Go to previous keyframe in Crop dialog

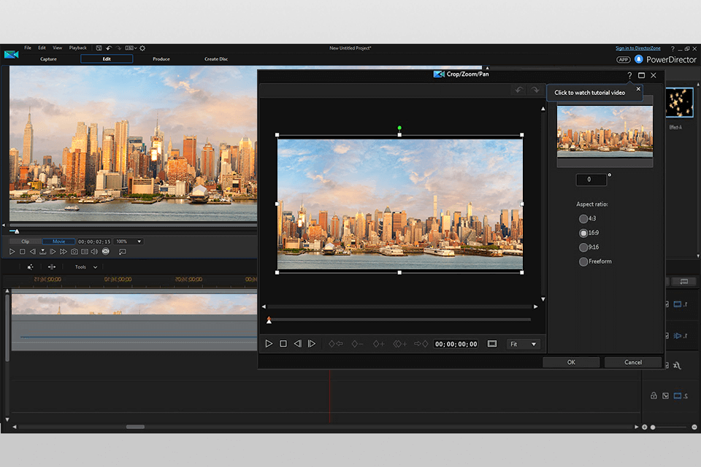point(336,344)
